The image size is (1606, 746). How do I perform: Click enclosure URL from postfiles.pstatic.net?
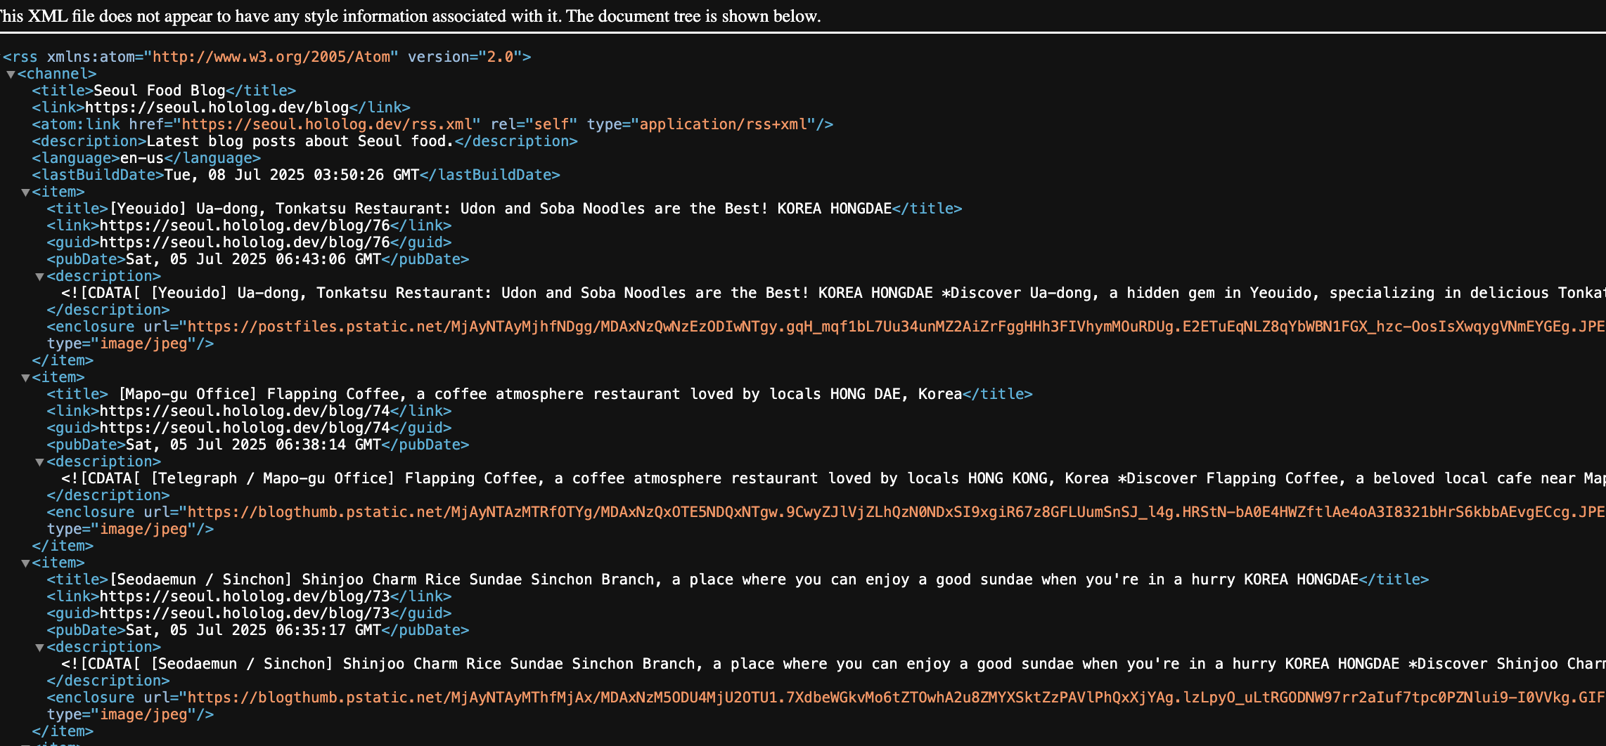click(x=897, y=327)
